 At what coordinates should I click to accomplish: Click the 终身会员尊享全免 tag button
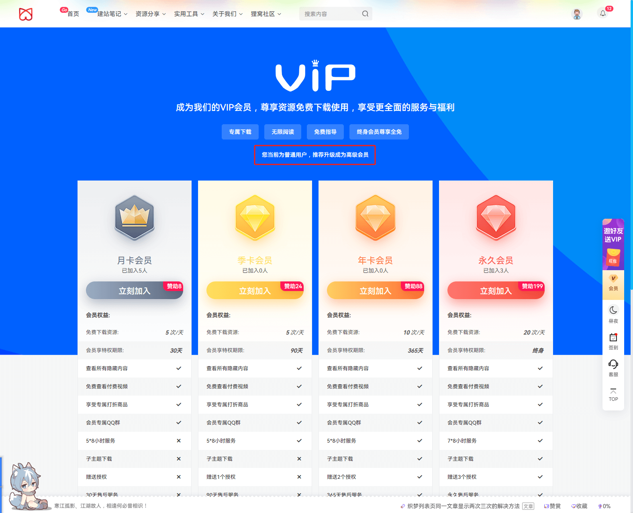[x=379, y=132]
